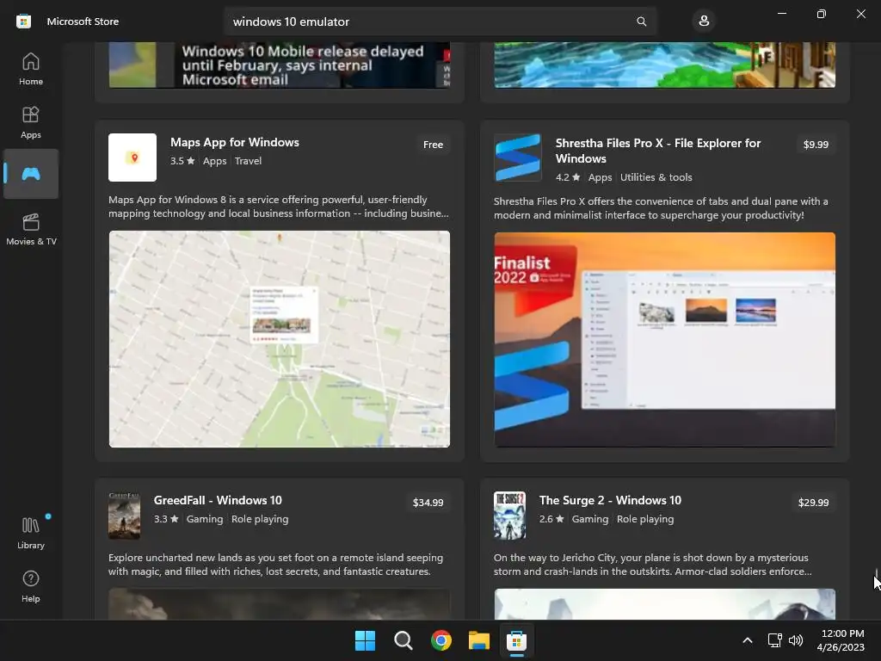This screenshot has width=881, height=661.
Task: Open Movies & TV section
Action: pos(31,229)
